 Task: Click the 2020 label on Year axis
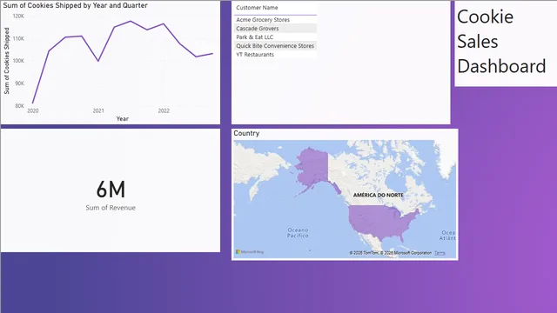point(33,111)
